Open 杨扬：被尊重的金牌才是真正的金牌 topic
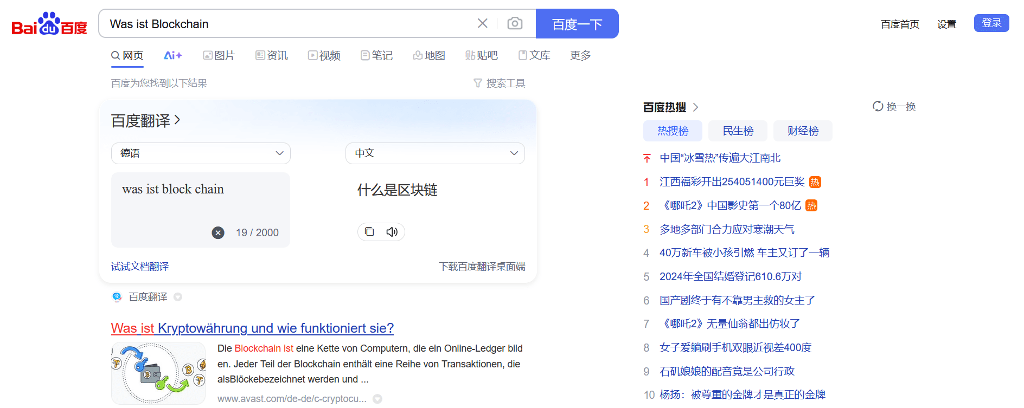 click(743, 394)
